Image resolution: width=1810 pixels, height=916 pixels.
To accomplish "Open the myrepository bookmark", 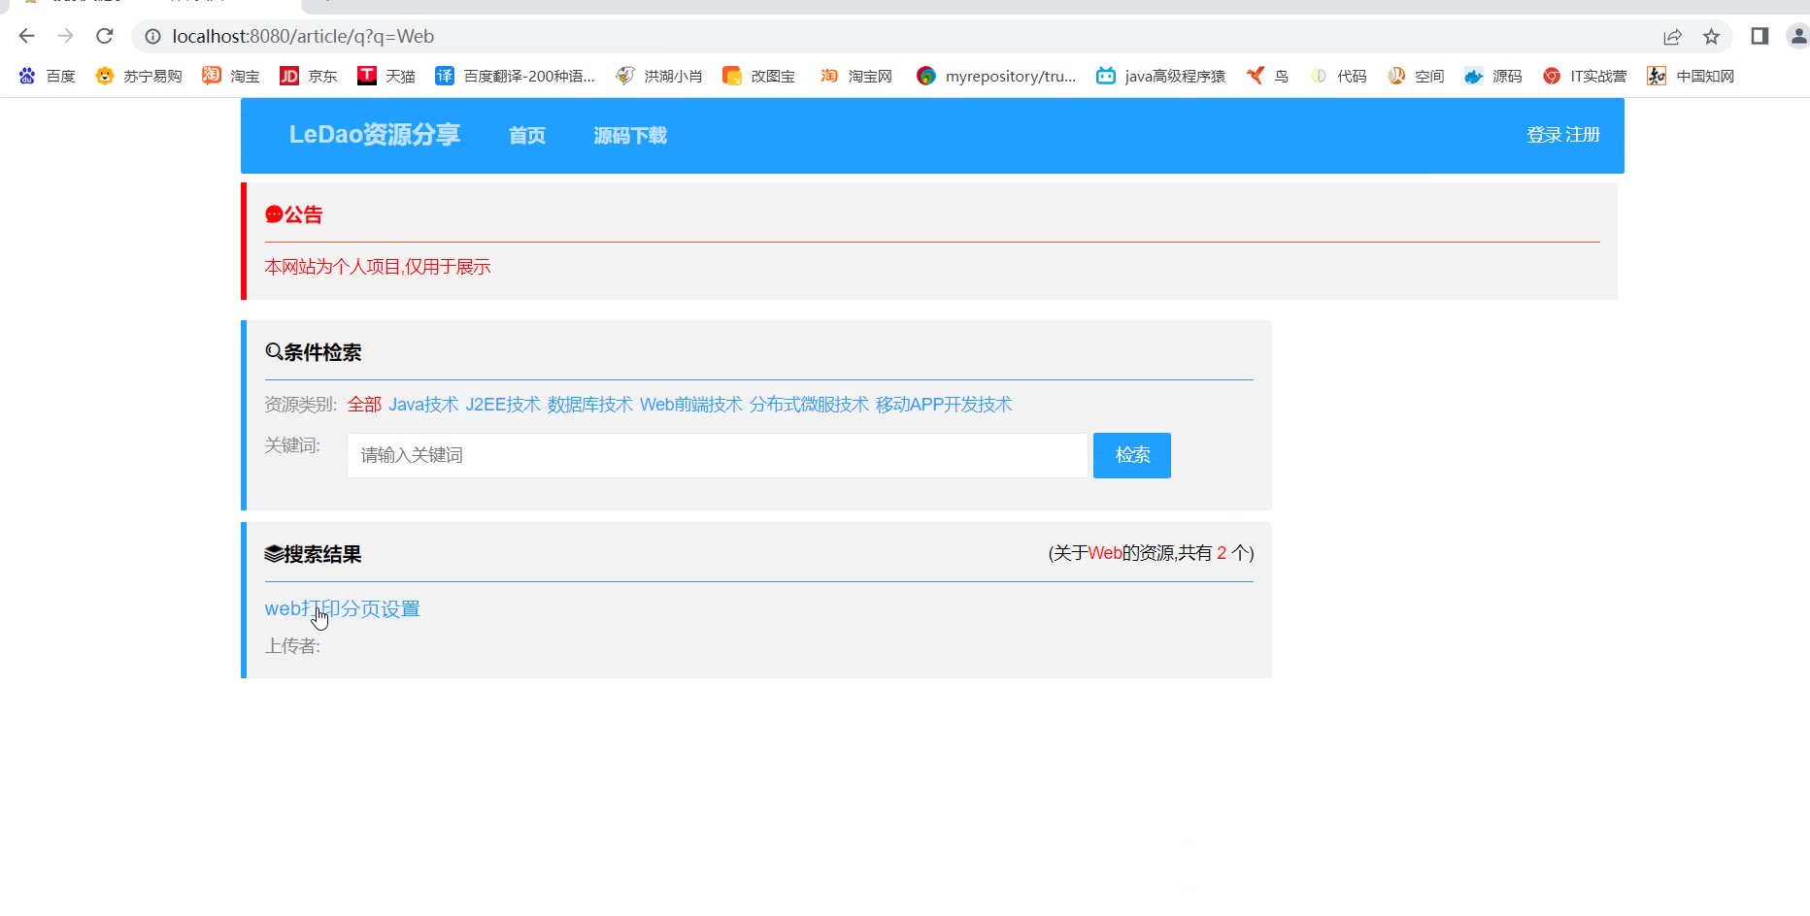I will point(997,76).
